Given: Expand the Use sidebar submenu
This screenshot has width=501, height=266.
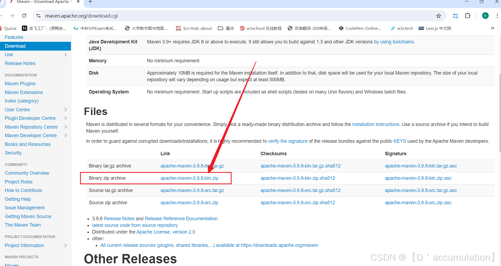Looking at the screenshot, I should coord(66,55).
